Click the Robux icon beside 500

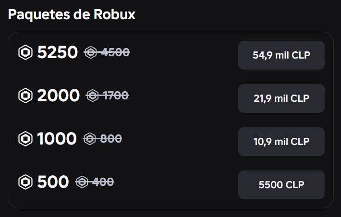25,182
